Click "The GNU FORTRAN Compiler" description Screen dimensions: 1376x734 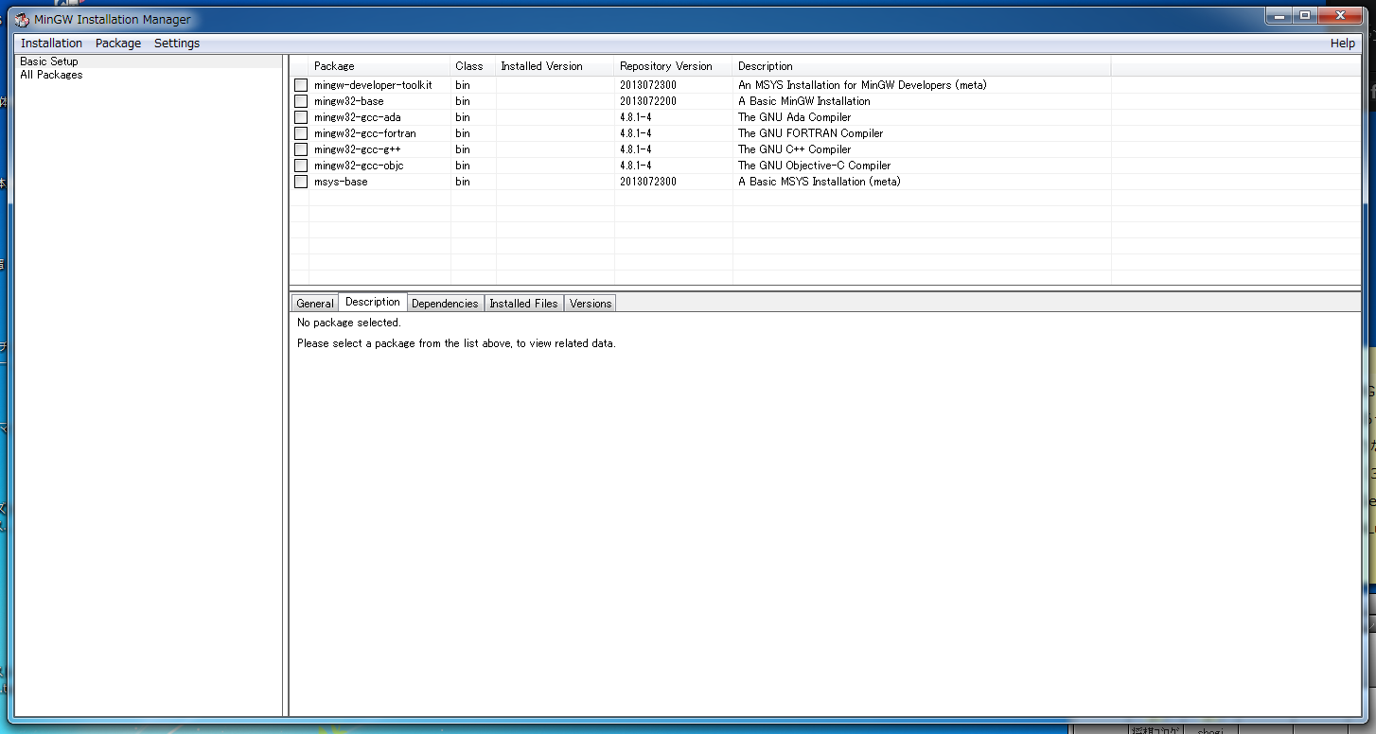point(811,133)
